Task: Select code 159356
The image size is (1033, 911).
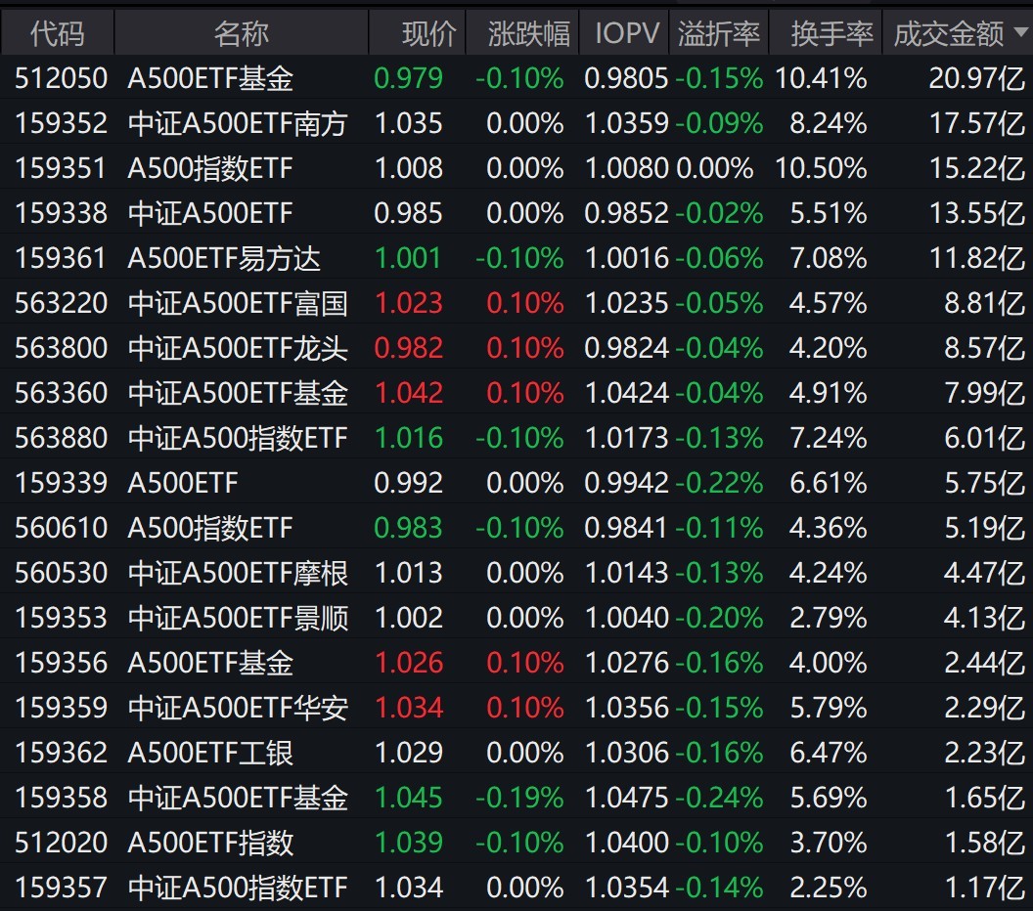Action: 61,663
